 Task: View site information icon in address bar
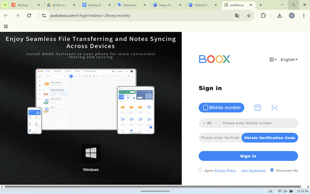point(44,15)
